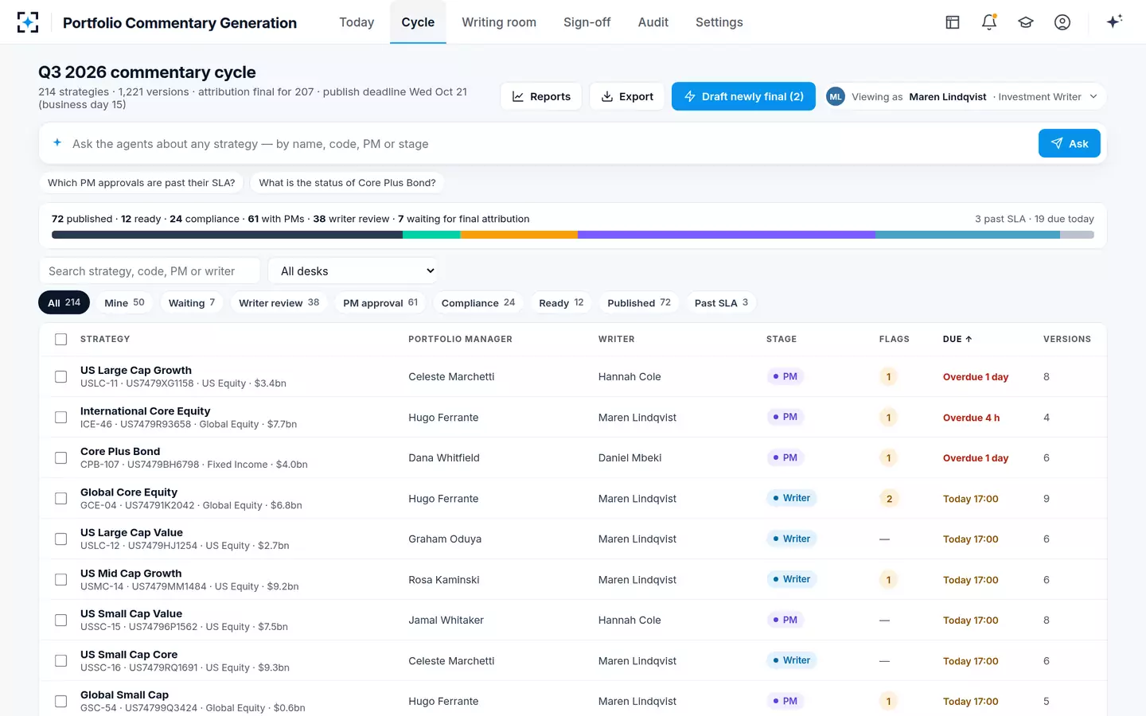The width and height of the screenshot is (1146, 716).
Task: Click PM stage badge for International Core Equity
Action: click(785, 417)
